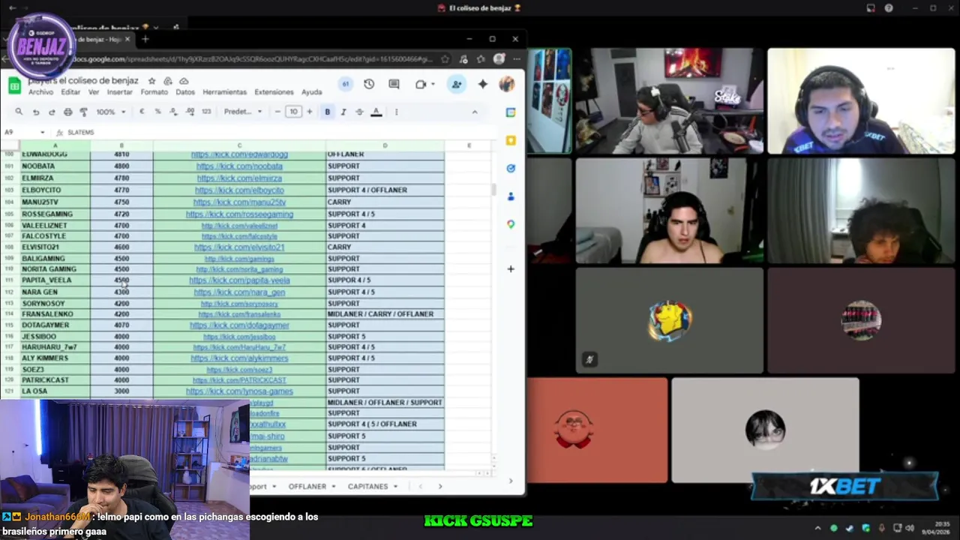Start a Meet call camera icon

421,84
